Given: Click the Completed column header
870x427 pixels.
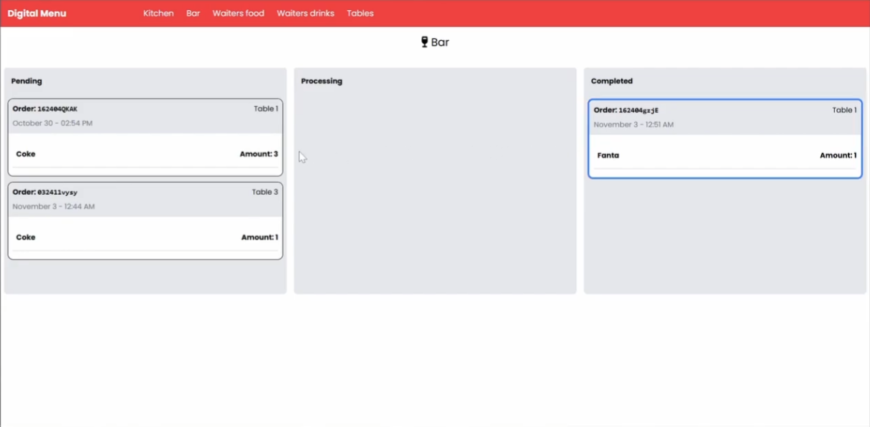Looking at the screenshot, I should [612, 81].
